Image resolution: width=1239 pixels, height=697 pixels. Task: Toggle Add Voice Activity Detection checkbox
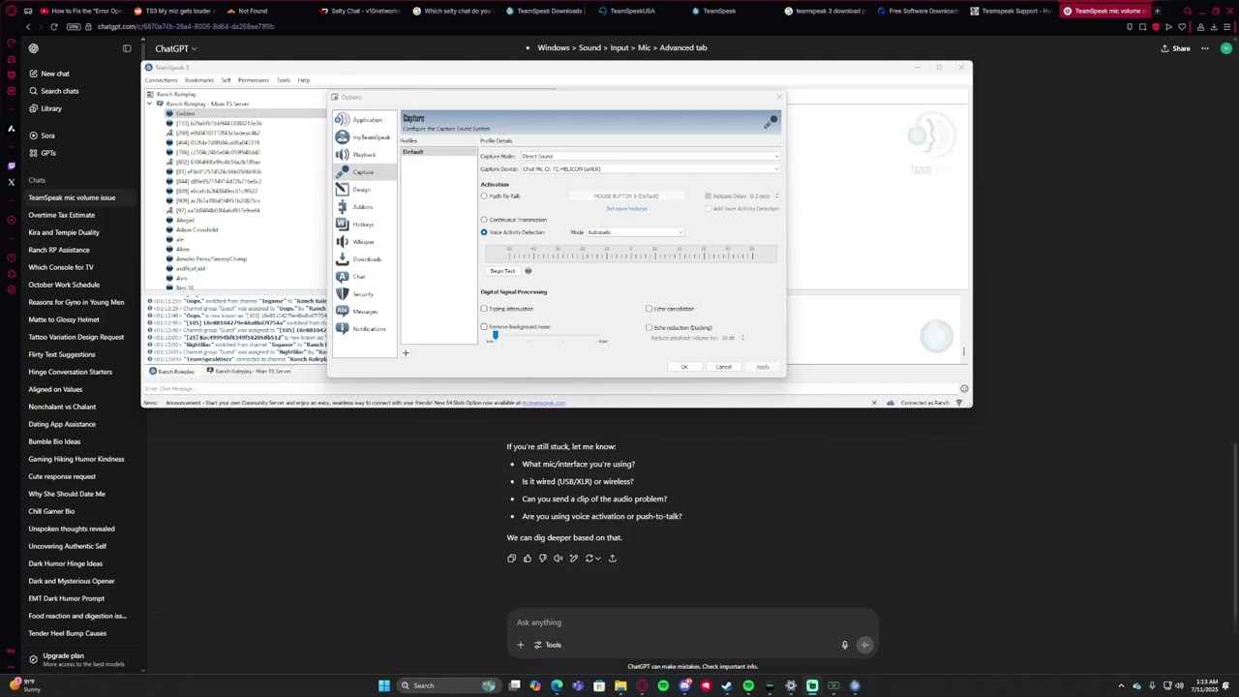[709, 209]
